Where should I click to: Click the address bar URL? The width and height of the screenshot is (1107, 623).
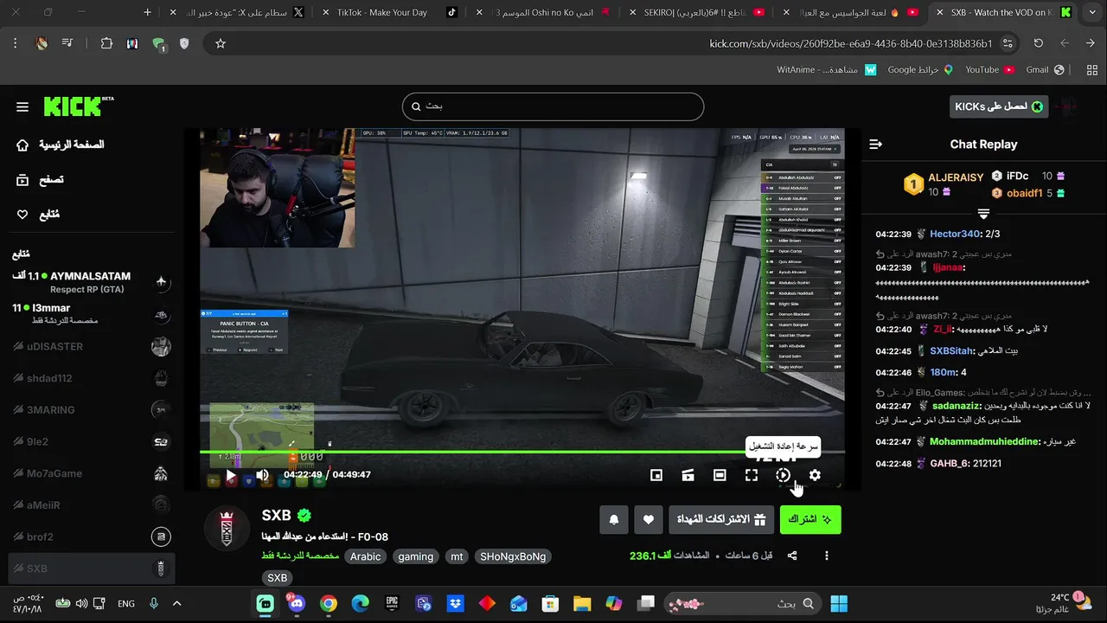click(x=850, y=43)
